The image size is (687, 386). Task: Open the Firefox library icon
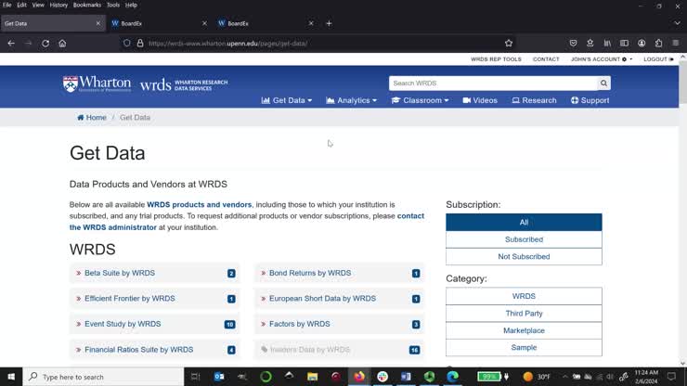[607, 44]
